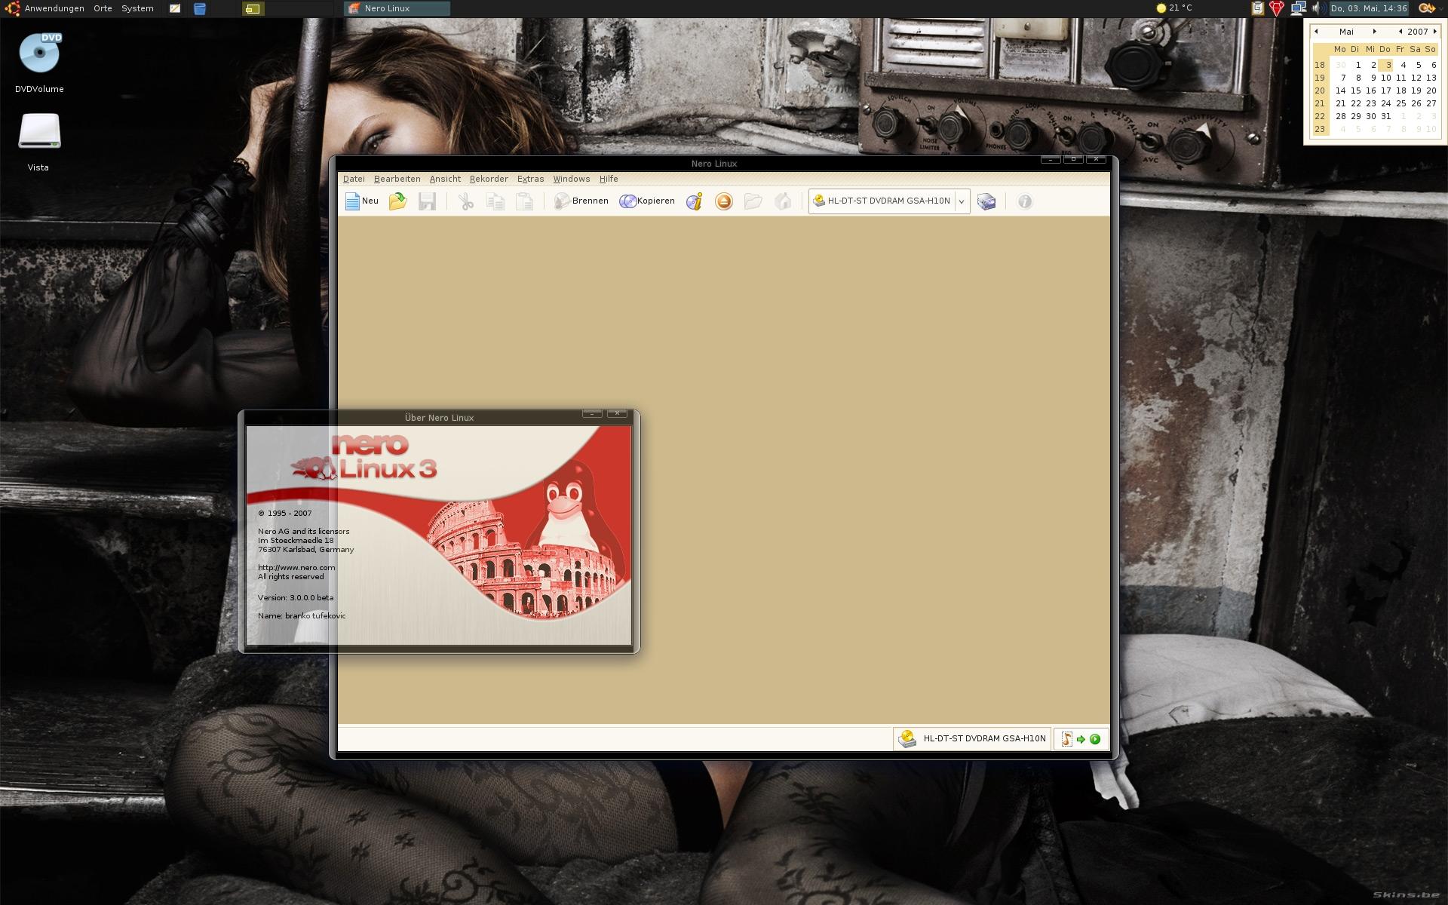Screen dimensions: 1448x905
Task: Open the Ansicht menu
Action: click(x=445, y=179)
